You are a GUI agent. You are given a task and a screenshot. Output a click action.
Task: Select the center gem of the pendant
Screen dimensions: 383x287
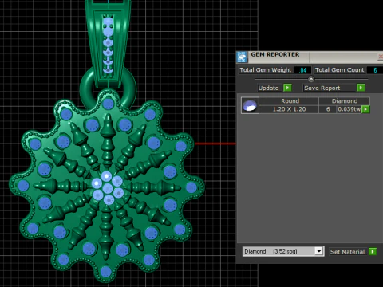(x=108, y=188)
